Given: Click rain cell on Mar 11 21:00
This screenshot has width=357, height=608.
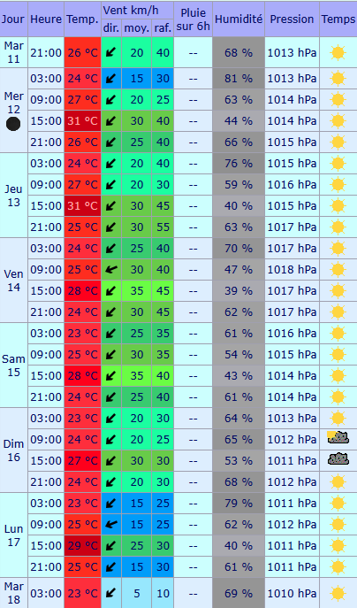Looking at the screenshot, I should pyautogui.click(x=193, y=53).
